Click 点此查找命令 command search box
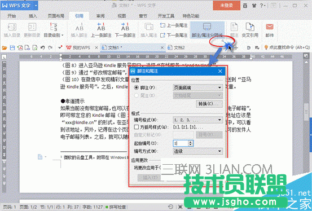312x211 pixels. point(287,47)
